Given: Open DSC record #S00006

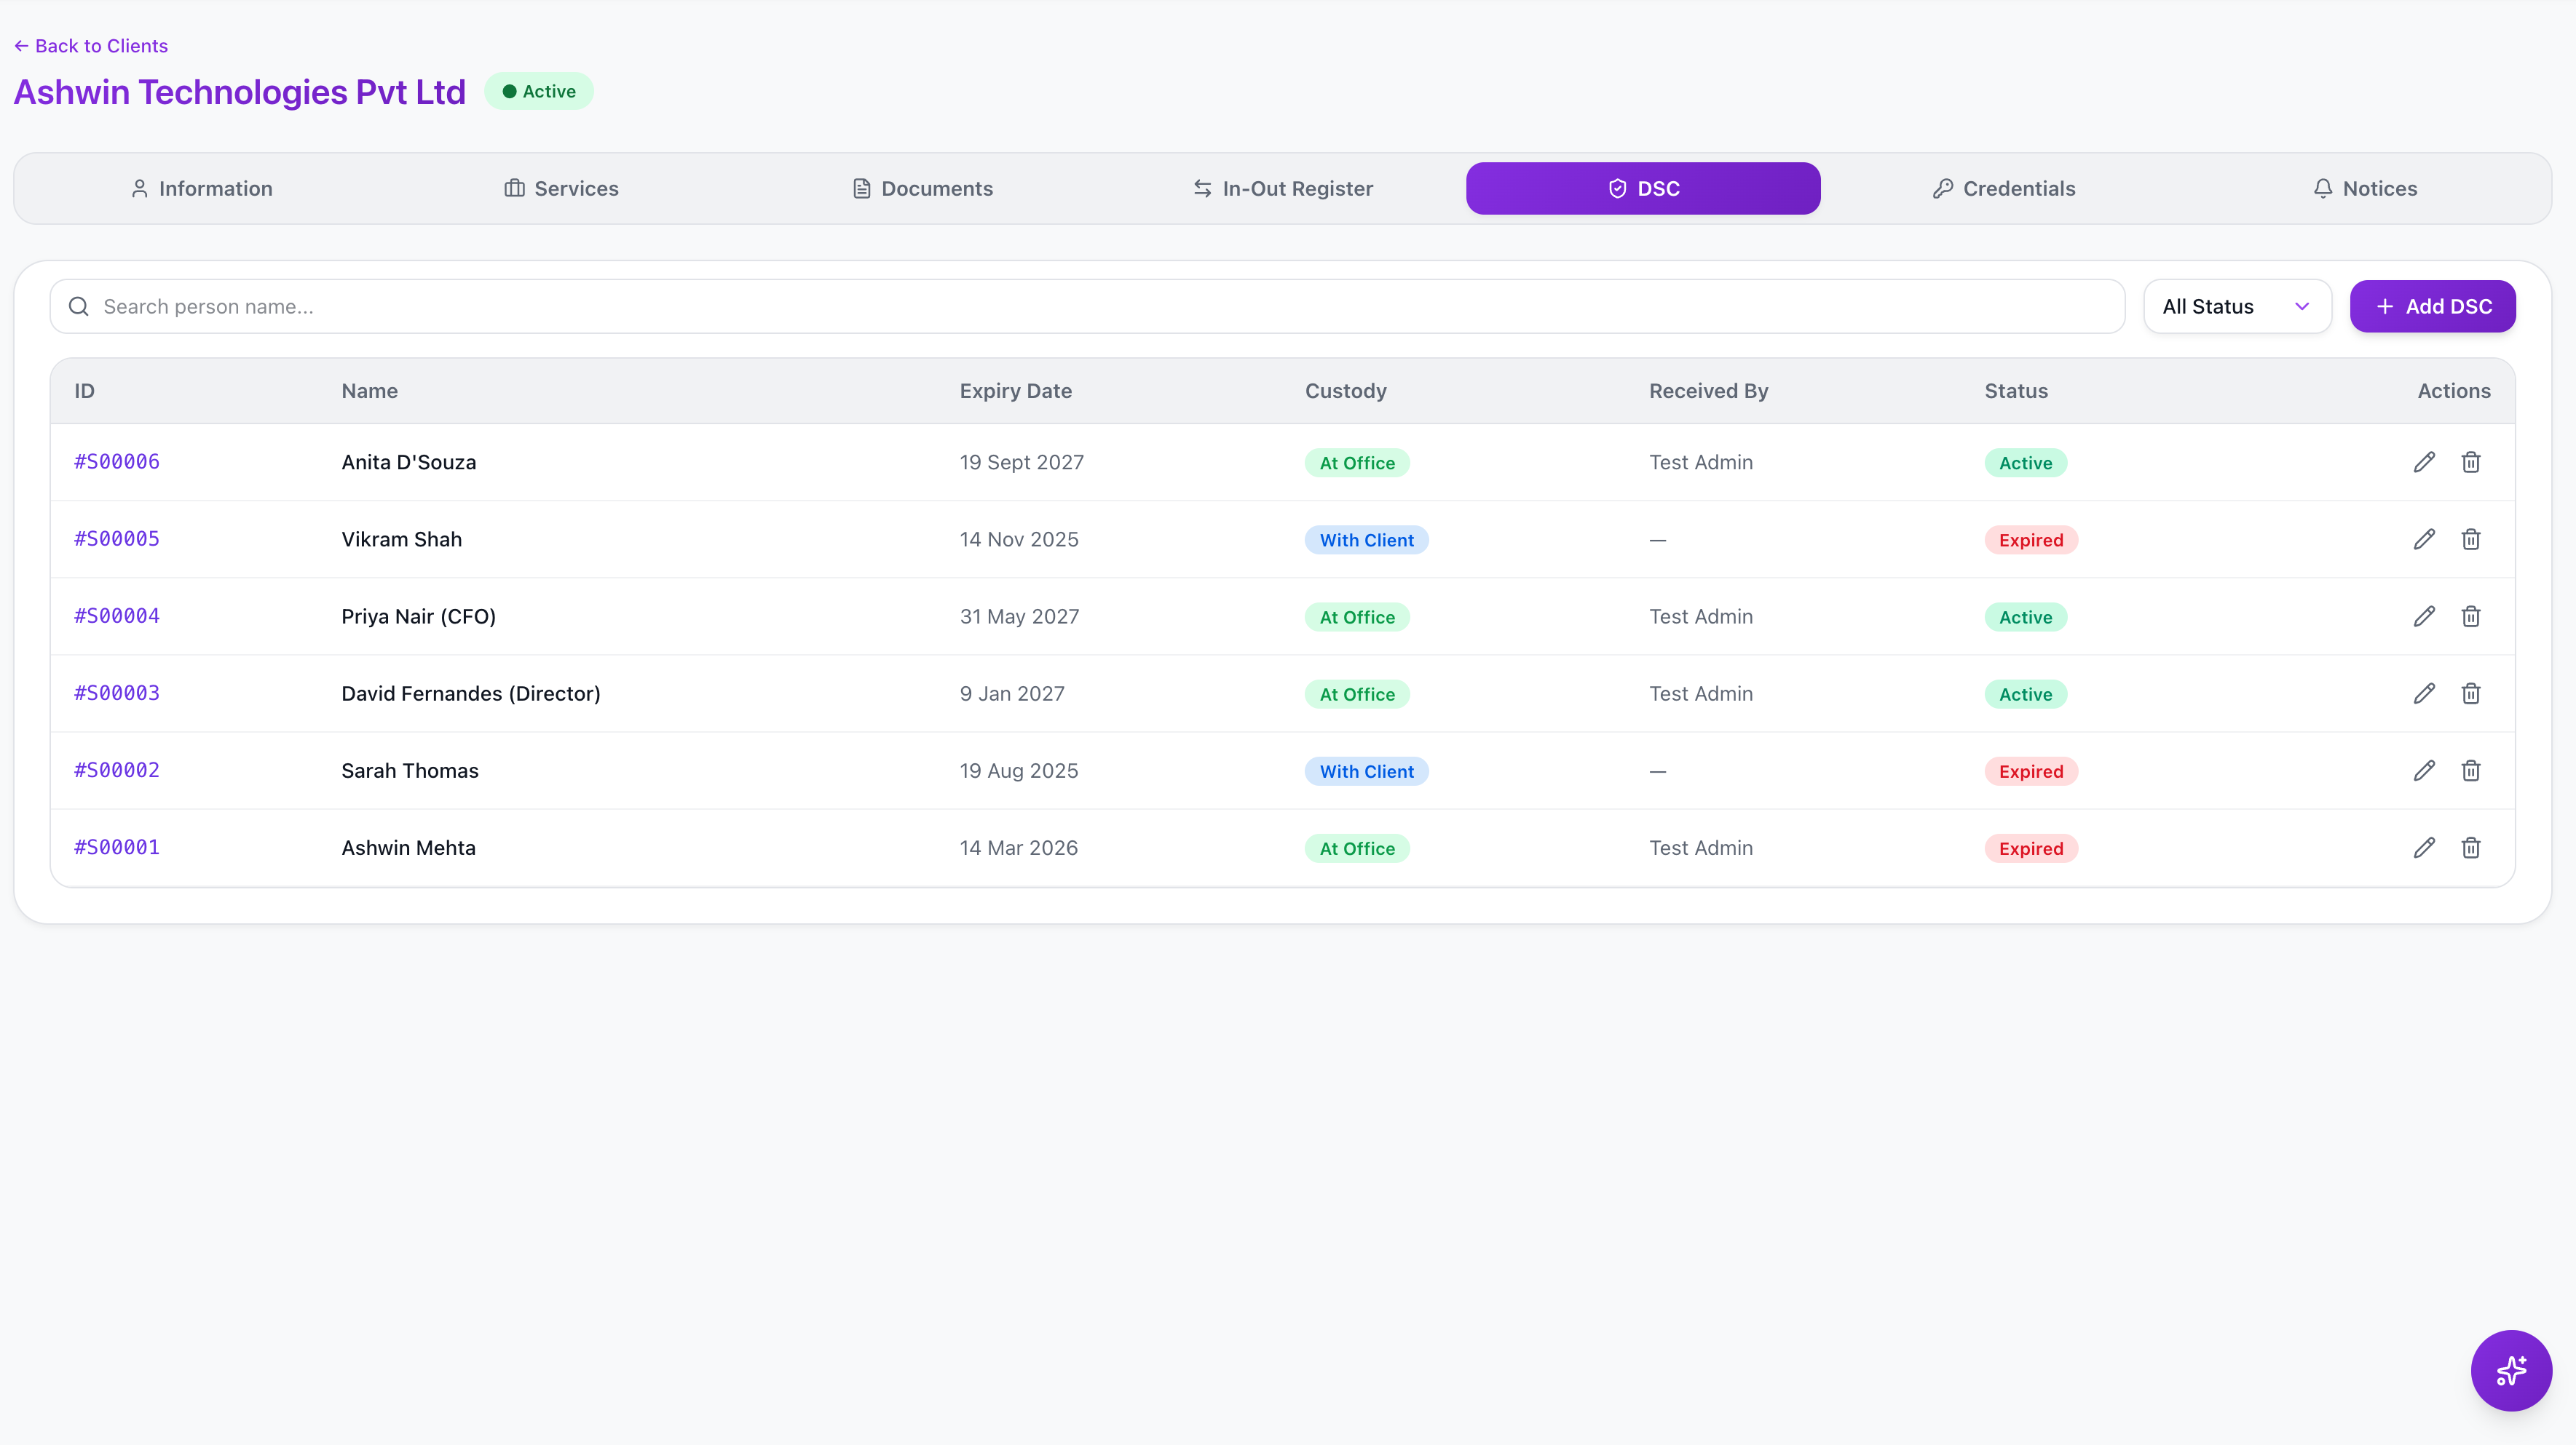Looking at the screenshot, I should click(117, 462).
